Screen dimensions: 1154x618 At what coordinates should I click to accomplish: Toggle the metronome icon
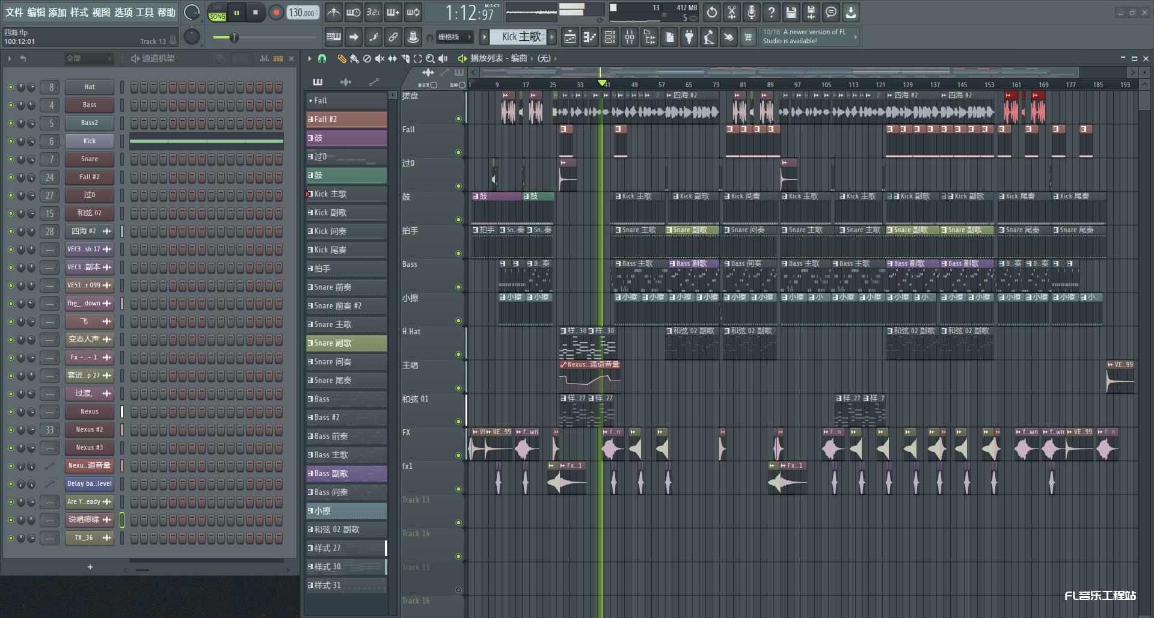point(333,12)
